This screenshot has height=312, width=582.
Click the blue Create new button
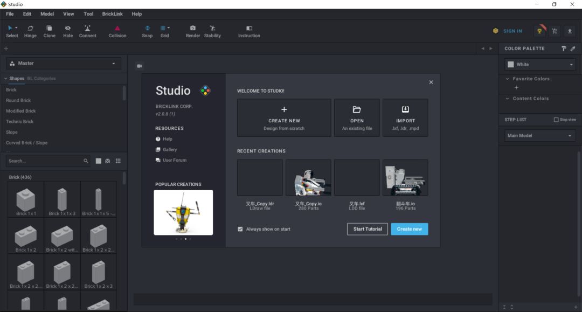point(410,229)
